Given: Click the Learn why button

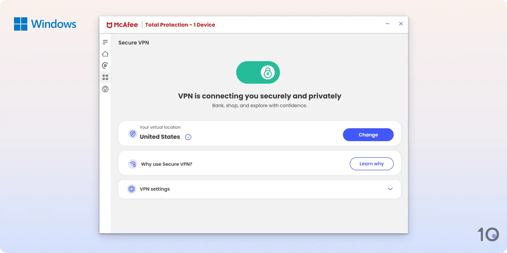Looking at the screenshot, I should [x=371, y=164].
